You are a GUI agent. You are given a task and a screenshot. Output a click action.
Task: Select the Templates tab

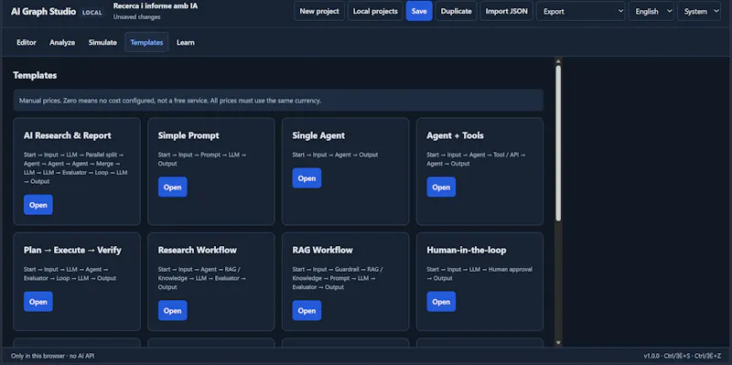(146, 42)
